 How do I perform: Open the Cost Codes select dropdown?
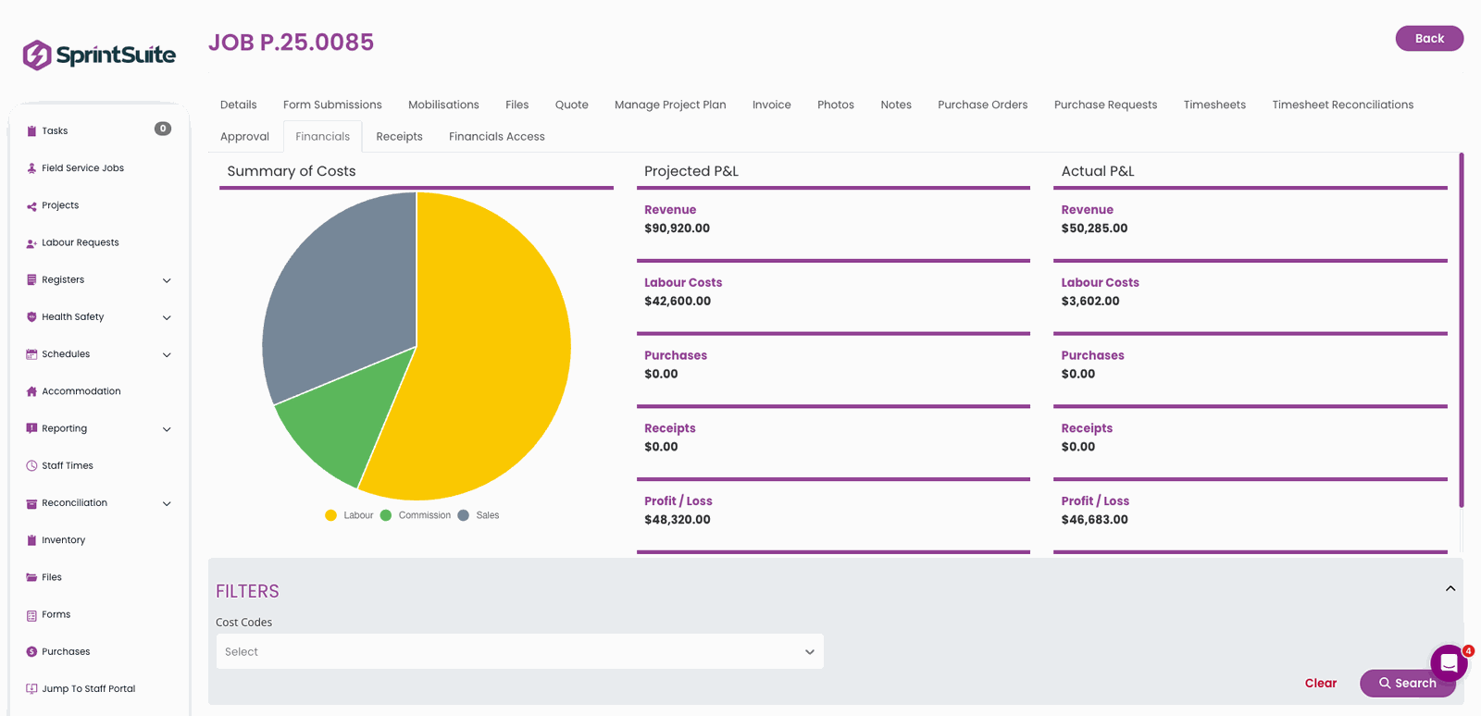coord(519,651)
